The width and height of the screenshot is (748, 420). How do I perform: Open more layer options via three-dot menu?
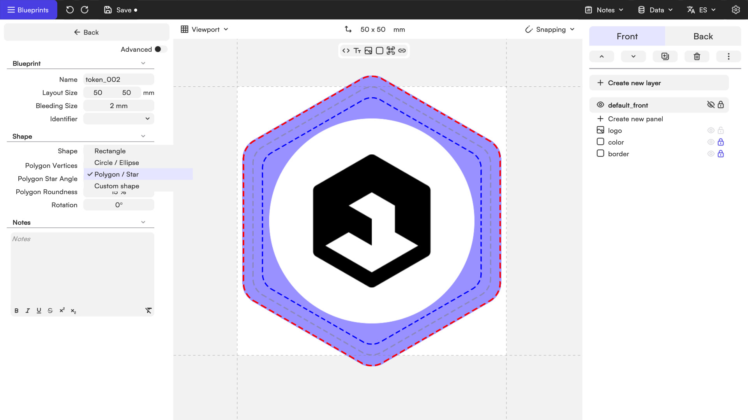[729, 56]
